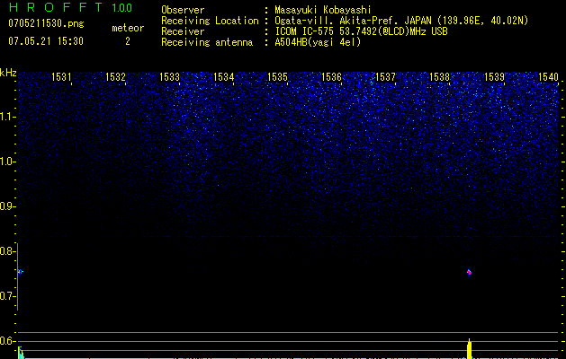Click the cyan echo spot at the left edge

pyautogui.click(x=20, y=272)
